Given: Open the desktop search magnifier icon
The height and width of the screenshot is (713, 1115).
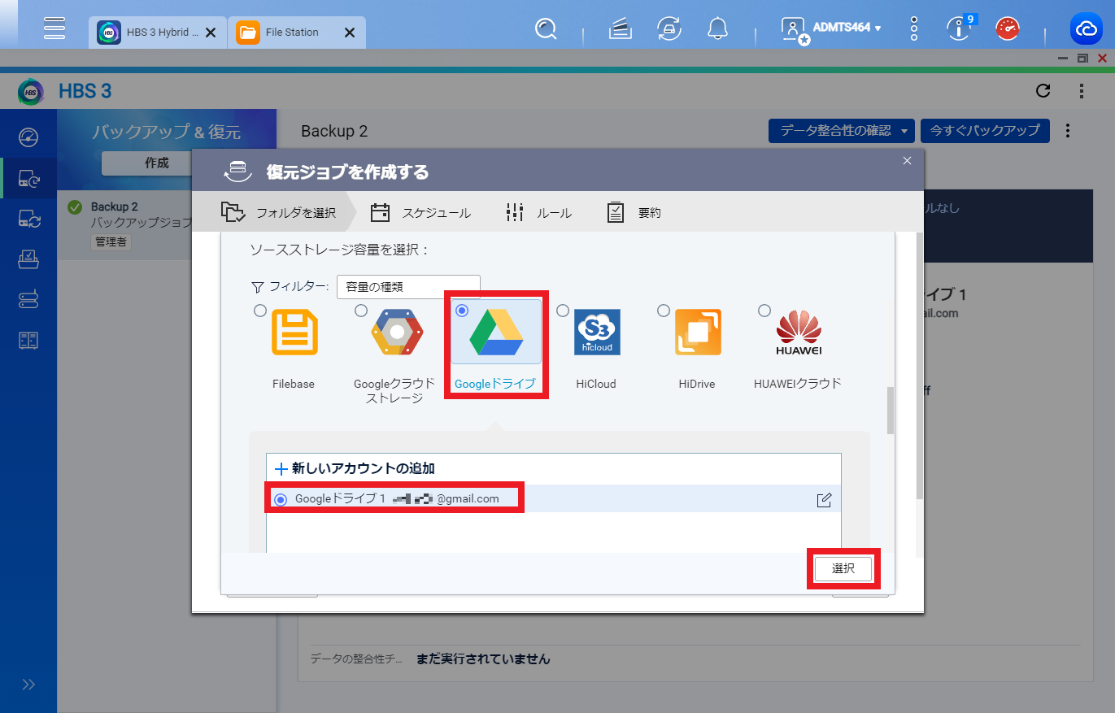Looking at the screenshot, I should tap(546, 30).
